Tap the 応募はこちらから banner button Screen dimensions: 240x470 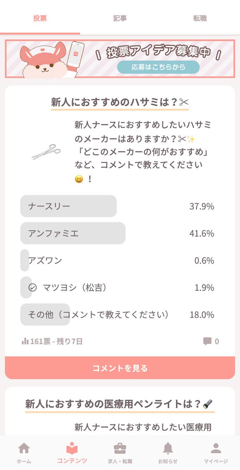(158, 67)
